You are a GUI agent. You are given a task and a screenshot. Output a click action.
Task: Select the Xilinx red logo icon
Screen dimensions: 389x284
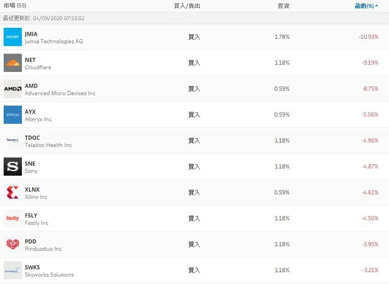point(13,193)
